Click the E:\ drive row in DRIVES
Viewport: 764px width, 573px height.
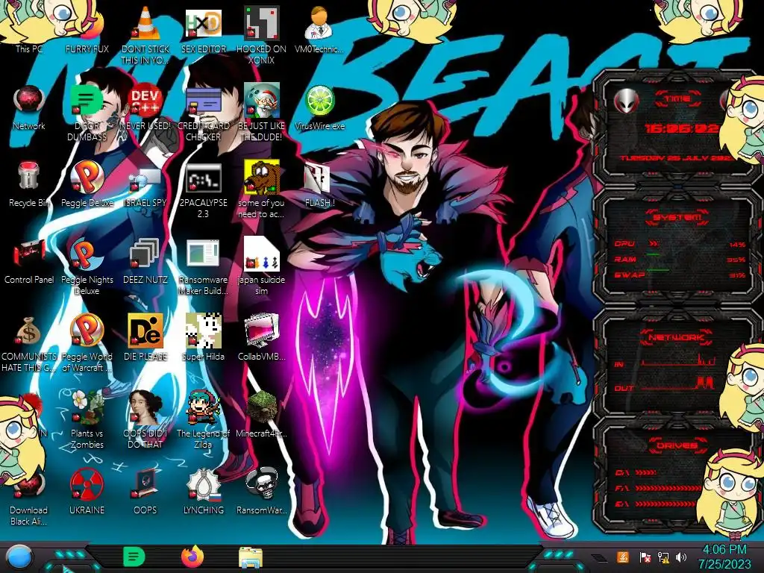657,504
